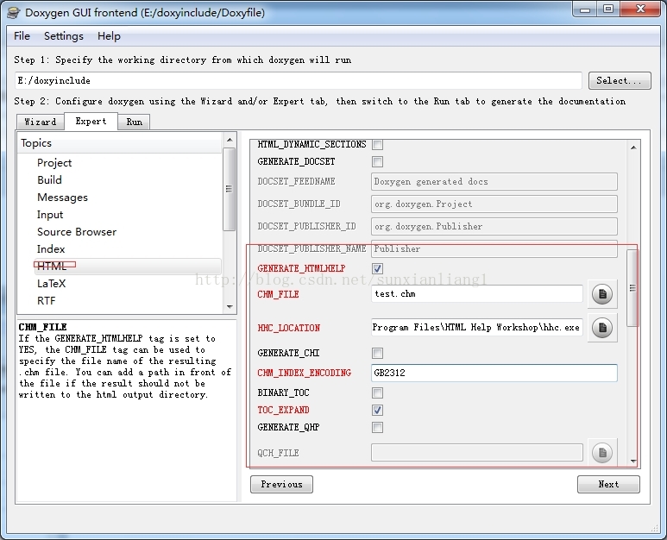This screenshot has height=540, width=667.
Task: Open the Settings menu
Action: [x=64, y=36]
